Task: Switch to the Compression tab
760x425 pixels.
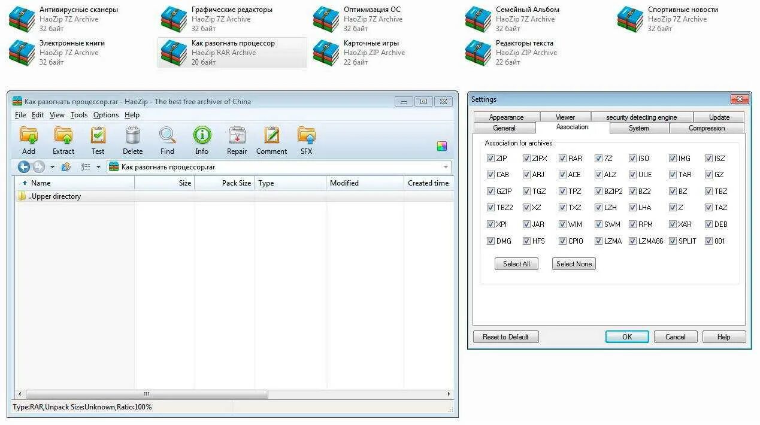Action: pyautogui.click(x=707, y=128)
